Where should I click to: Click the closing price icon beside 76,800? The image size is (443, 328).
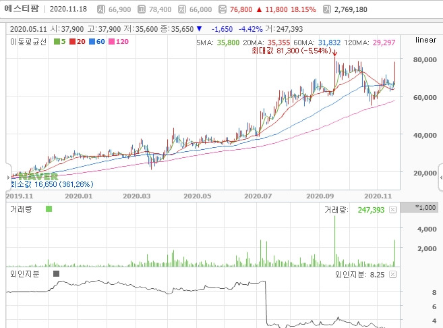tap(223, 9)
